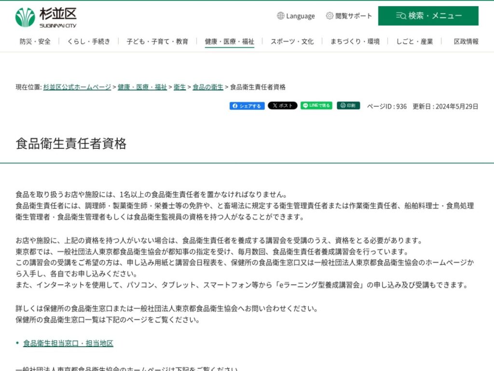494x371 pixels.
Task: Click the globe icon next to Language
Action: click(280, 16)
